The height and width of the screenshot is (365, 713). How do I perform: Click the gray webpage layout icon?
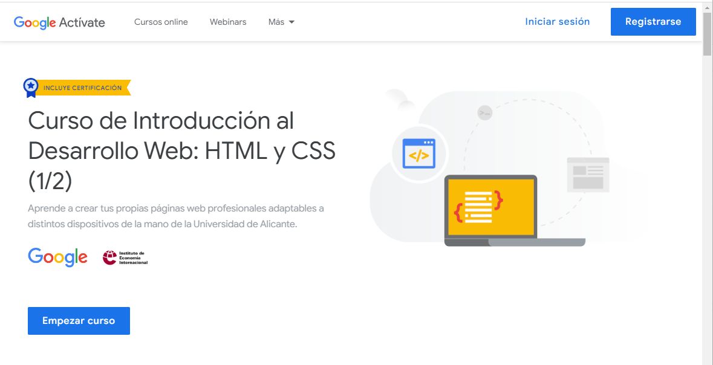(587, 175)
